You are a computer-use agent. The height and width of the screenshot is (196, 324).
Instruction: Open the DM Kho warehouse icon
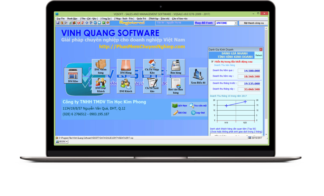tap(73, 75)
